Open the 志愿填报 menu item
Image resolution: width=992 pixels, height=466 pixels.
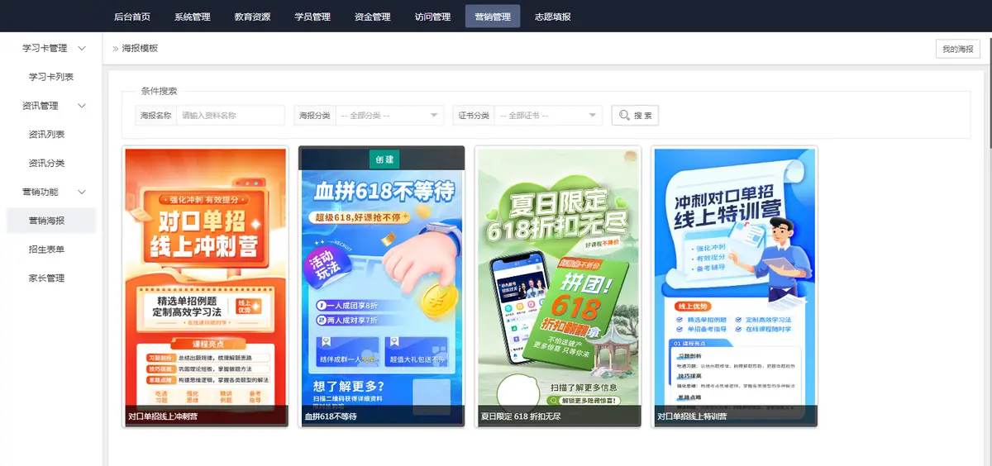(x=552, y=17)
